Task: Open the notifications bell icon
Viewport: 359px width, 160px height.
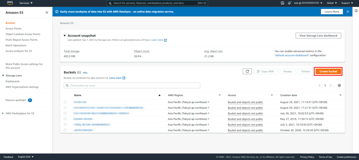Action: pos(289,3)
